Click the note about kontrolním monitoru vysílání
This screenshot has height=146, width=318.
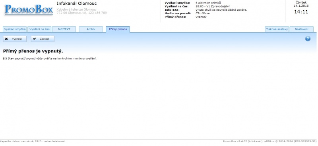click(50, 59)
